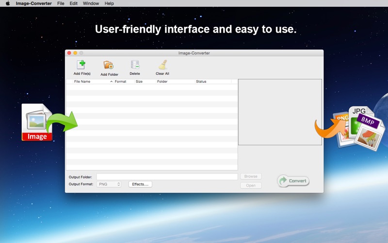The width and height of the screenshot is (388, 243).
Task: Click the Effects.... button
Action: tap(140, 184)
